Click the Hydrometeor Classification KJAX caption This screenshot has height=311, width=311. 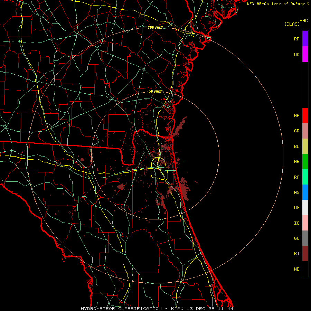tap(157, 309)
